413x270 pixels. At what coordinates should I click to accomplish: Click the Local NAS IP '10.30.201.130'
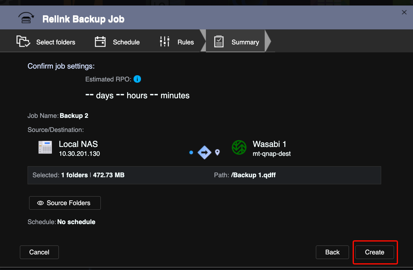click(79, 154)
